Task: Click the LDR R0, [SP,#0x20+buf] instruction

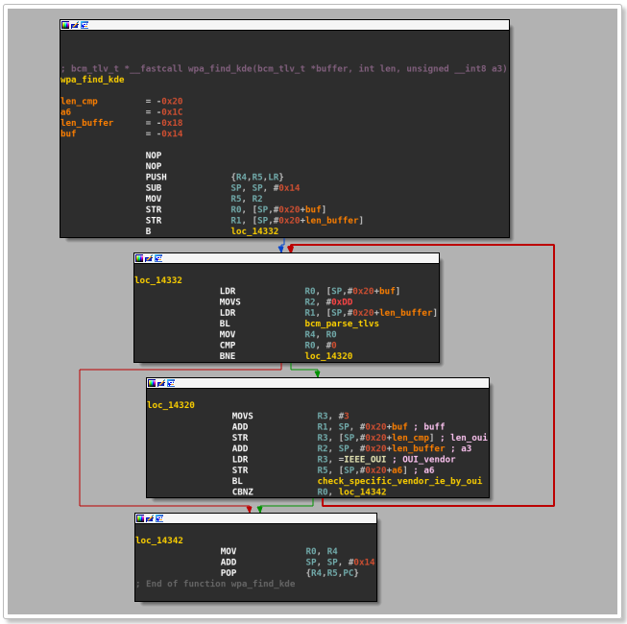Action: click(310, 291)
